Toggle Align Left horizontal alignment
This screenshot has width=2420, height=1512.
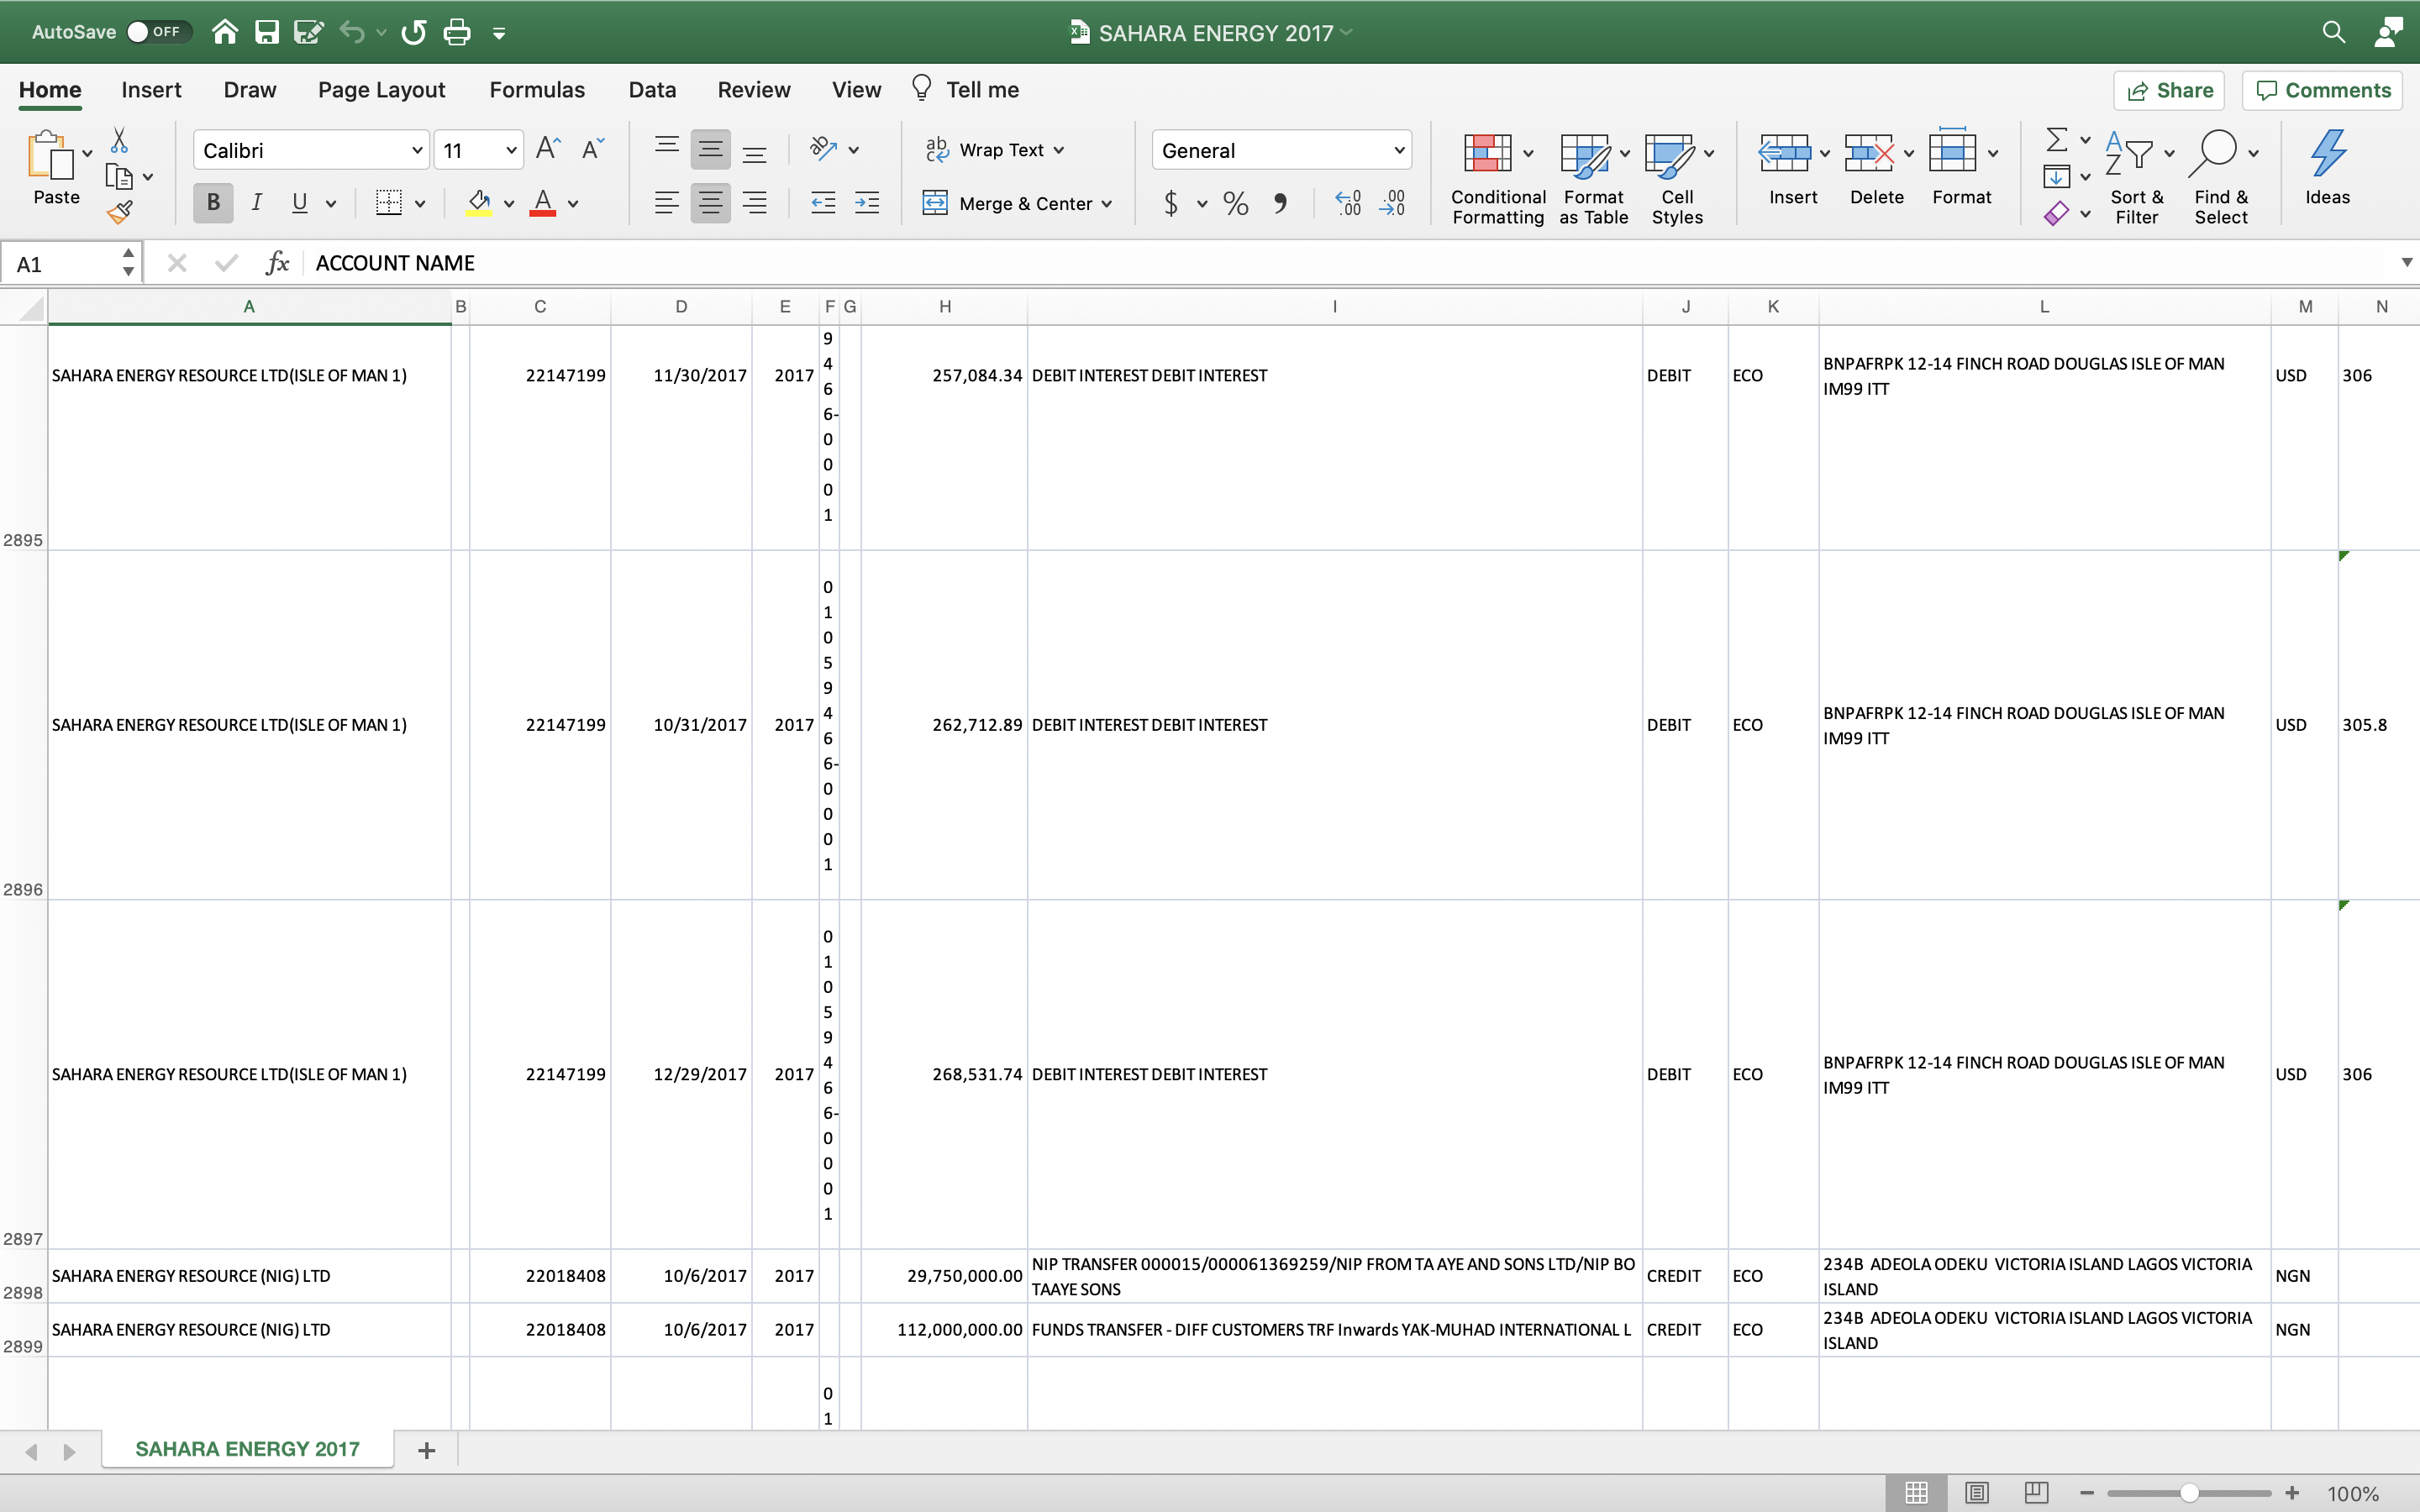pyautogui.click(x=667, y=203)
